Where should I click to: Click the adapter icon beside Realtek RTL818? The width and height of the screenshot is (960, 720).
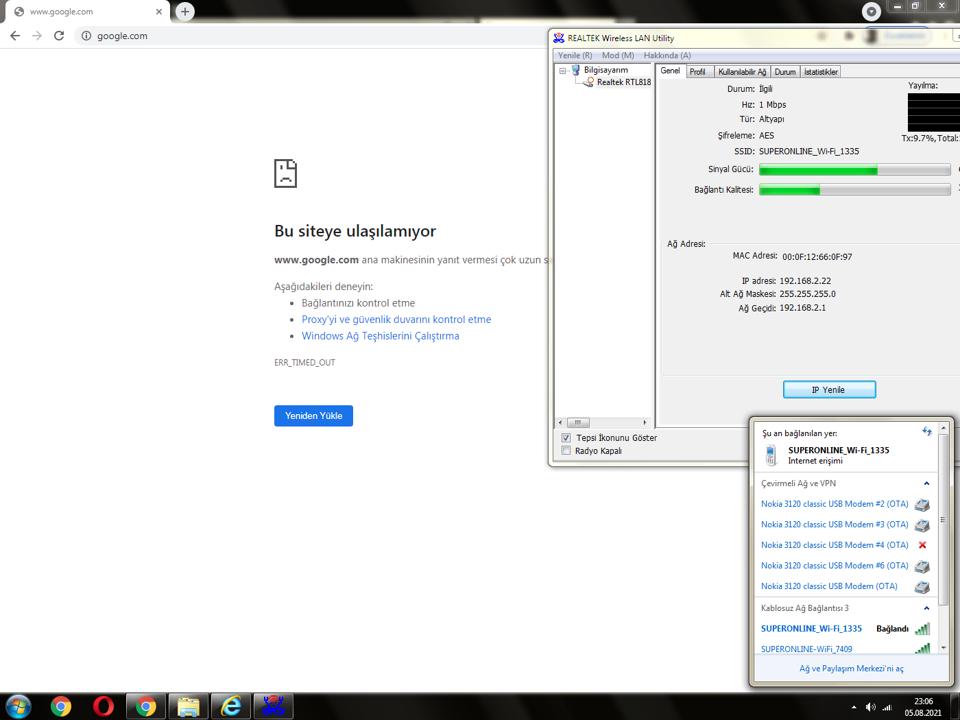(589, 82)
